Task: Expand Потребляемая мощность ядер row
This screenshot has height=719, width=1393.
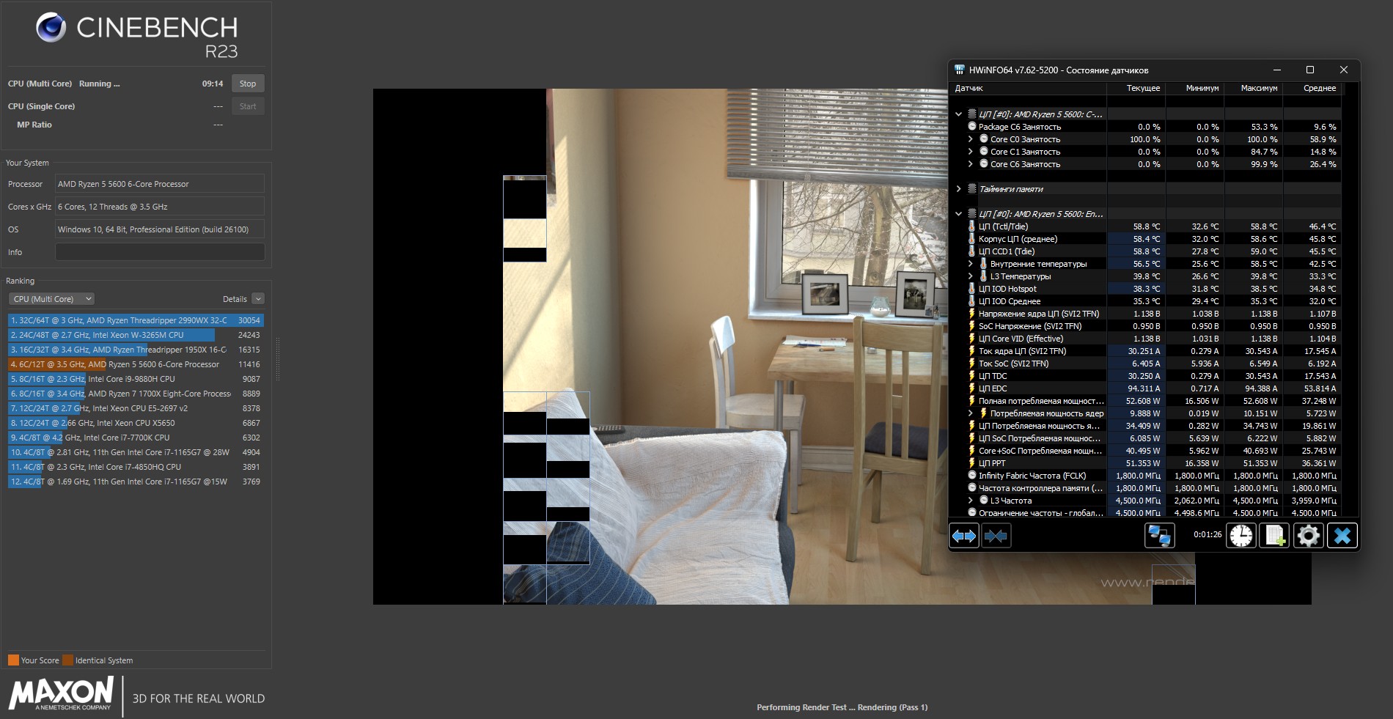Action: (971, 413)
